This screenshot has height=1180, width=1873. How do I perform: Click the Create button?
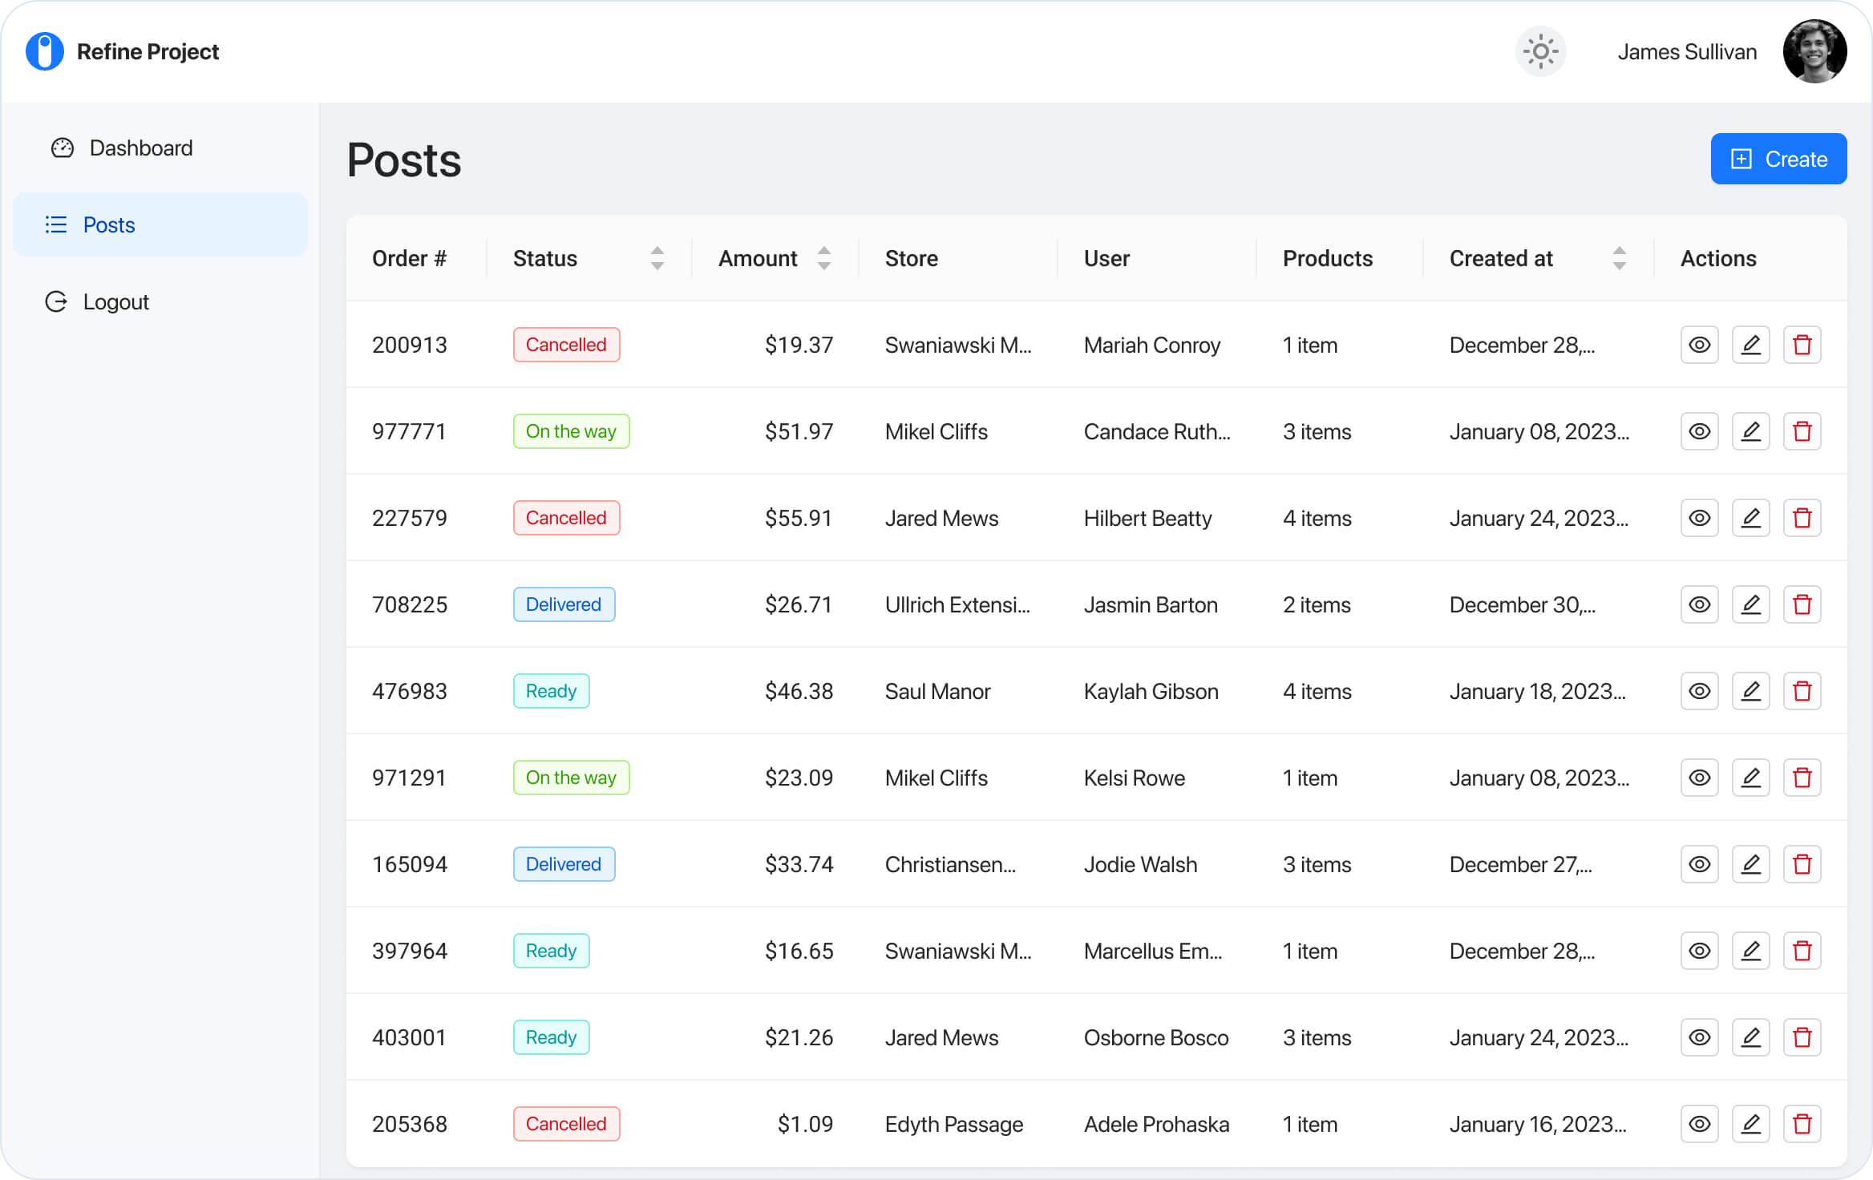(x=1778, y=159)
